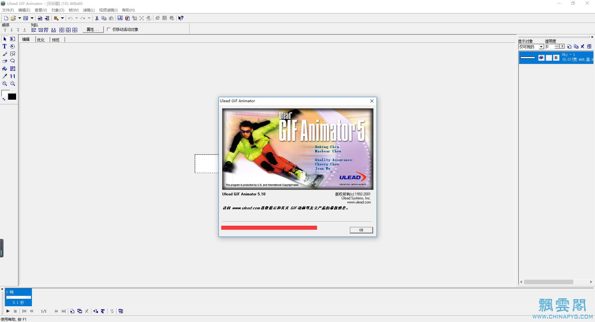
Task: Select the Pick arrow tool
Action: click(x=5, y=39)
